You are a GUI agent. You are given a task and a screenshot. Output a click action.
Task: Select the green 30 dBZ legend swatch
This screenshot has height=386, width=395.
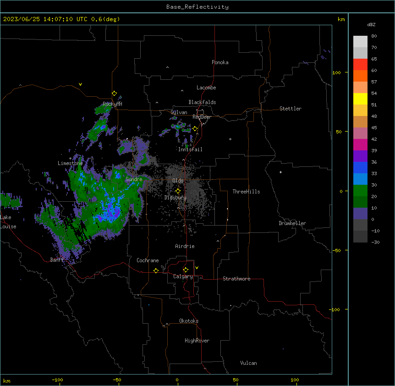360,191
